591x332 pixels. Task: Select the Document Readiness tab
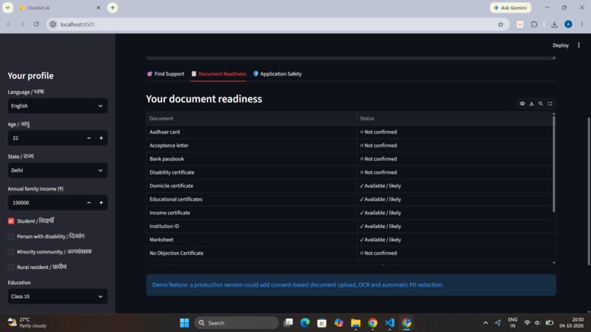click(219, 74)
